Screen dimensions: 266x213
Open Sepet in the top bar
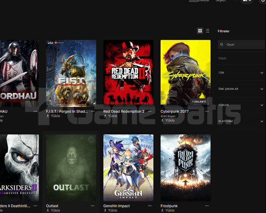pyautogui.click(x=221, y=1)
